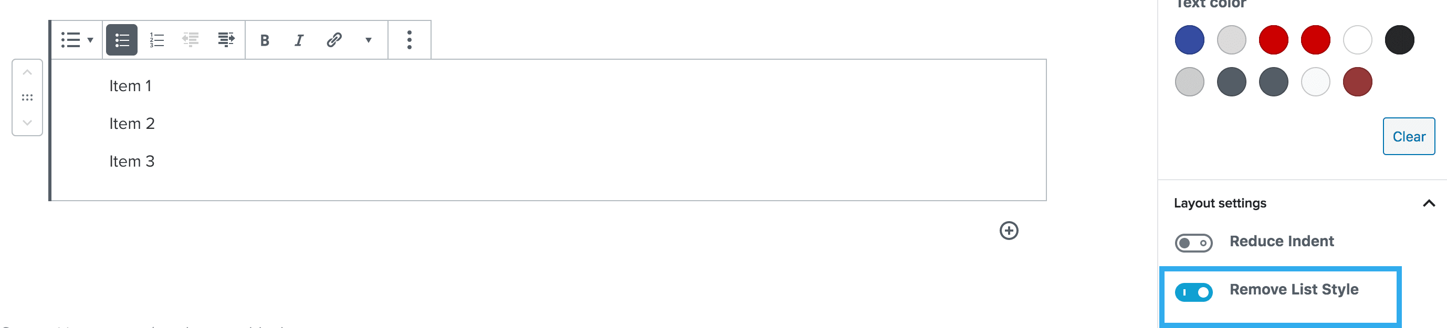Click the indent list item icon
1447x328 pixels.
(x=226, y=40)
